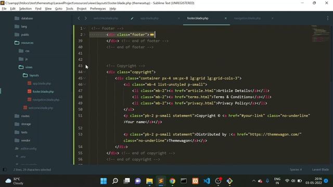Open the Tools menu
333x187 pixels.
click(x=69, y=9)
